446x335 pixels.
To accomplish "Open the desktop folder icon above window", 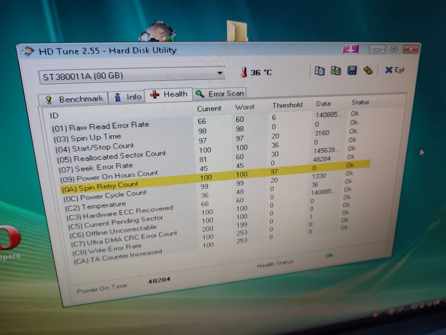I will [237, 31].
